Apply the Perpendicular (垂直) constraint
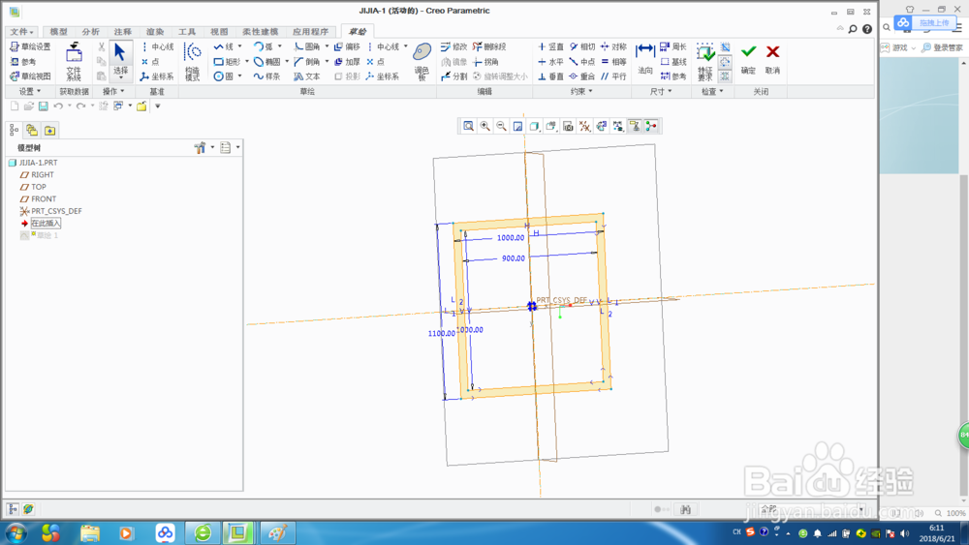This screenshot has width=969, height=545. [550, 76]
